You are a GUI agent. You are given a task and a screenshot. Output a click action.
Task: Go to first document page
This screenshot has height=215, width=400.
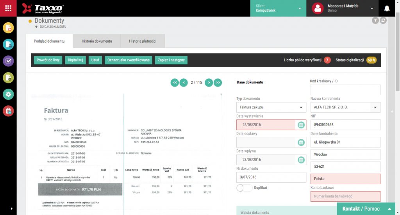coord(175,83)
